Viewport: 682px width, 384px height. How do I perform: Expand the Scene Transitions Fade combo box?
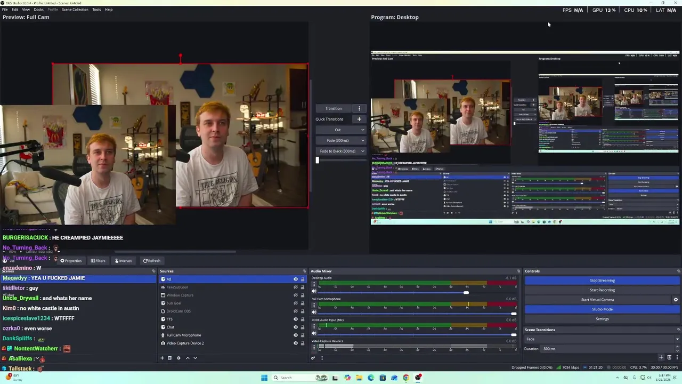click(602, 339)
